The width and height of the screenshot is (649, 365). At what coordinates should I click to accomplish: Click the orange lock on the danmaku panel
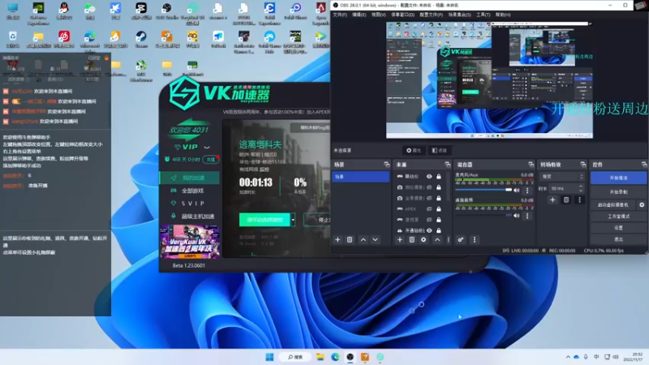106,58
